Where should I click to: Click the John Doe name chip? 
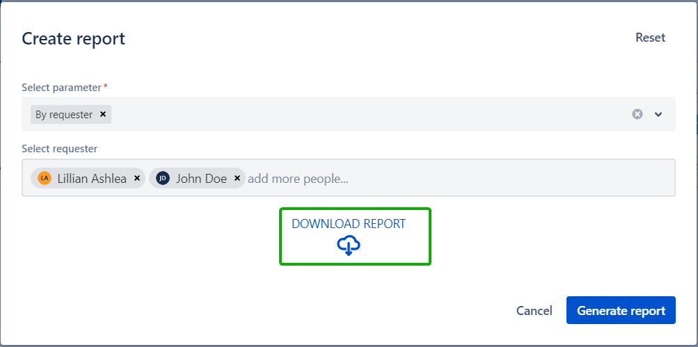pyautogui.click(x=201, y=179)
